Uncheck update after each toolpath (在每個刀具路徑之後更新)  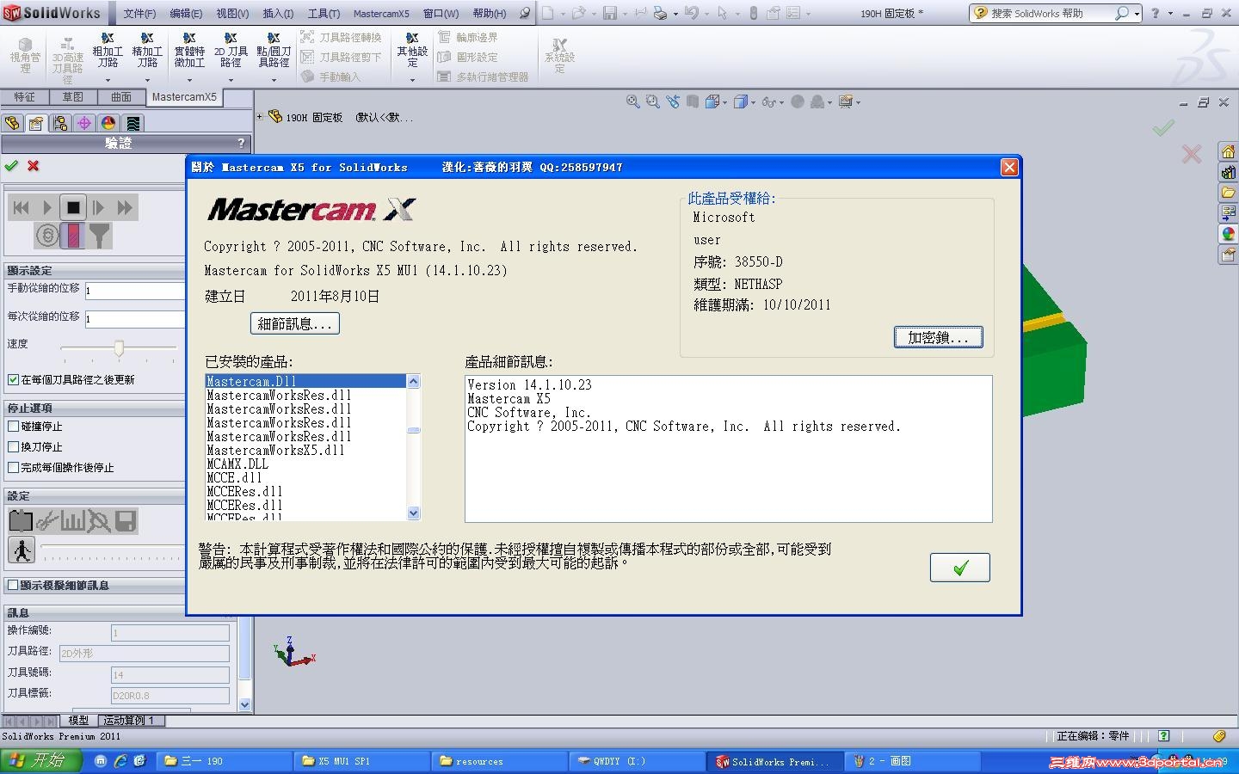point(14,379)
